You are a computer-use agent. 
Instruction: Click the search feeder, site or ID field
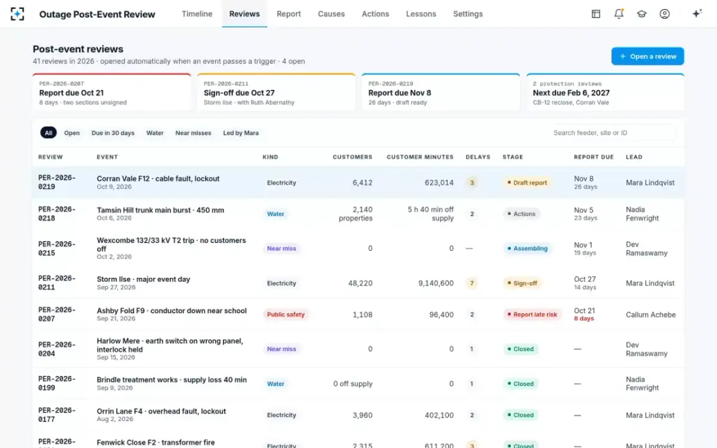click(x=612, y=133)
